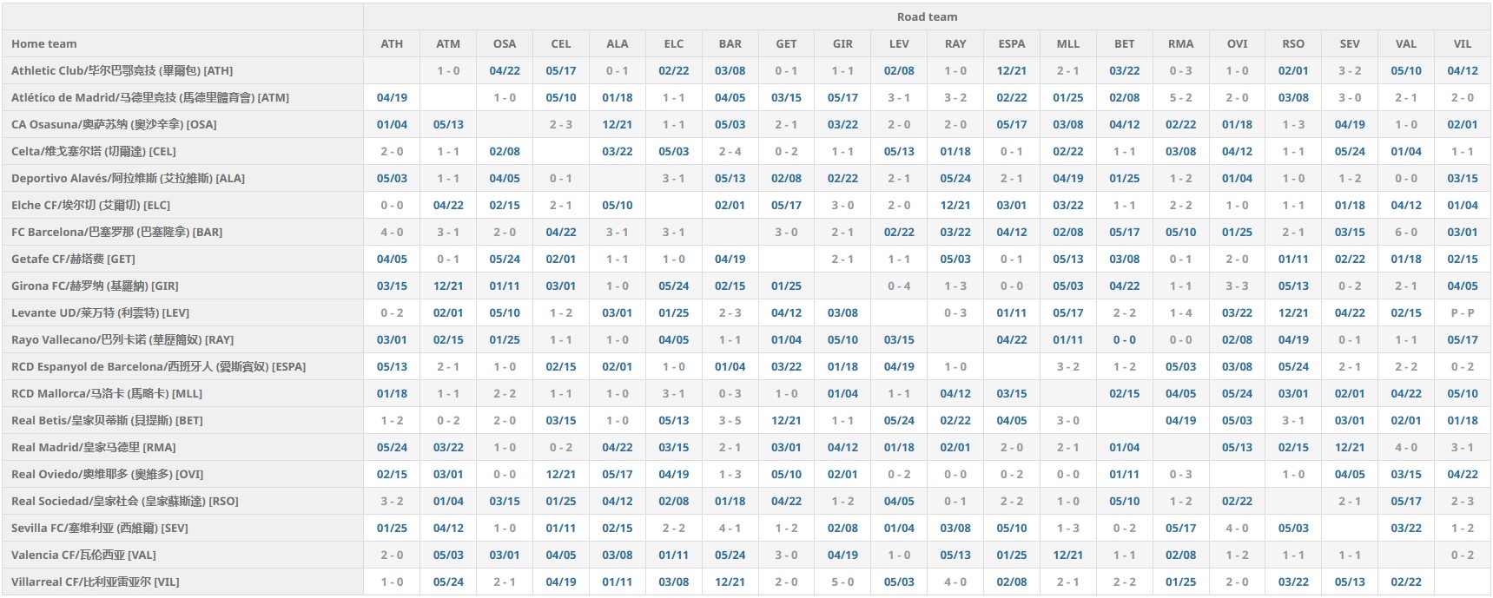Viewport: 1493px width, 598px height.
Task: Open the 03/22 fixture in Sevilla FC row
Action: (1405, 529)
